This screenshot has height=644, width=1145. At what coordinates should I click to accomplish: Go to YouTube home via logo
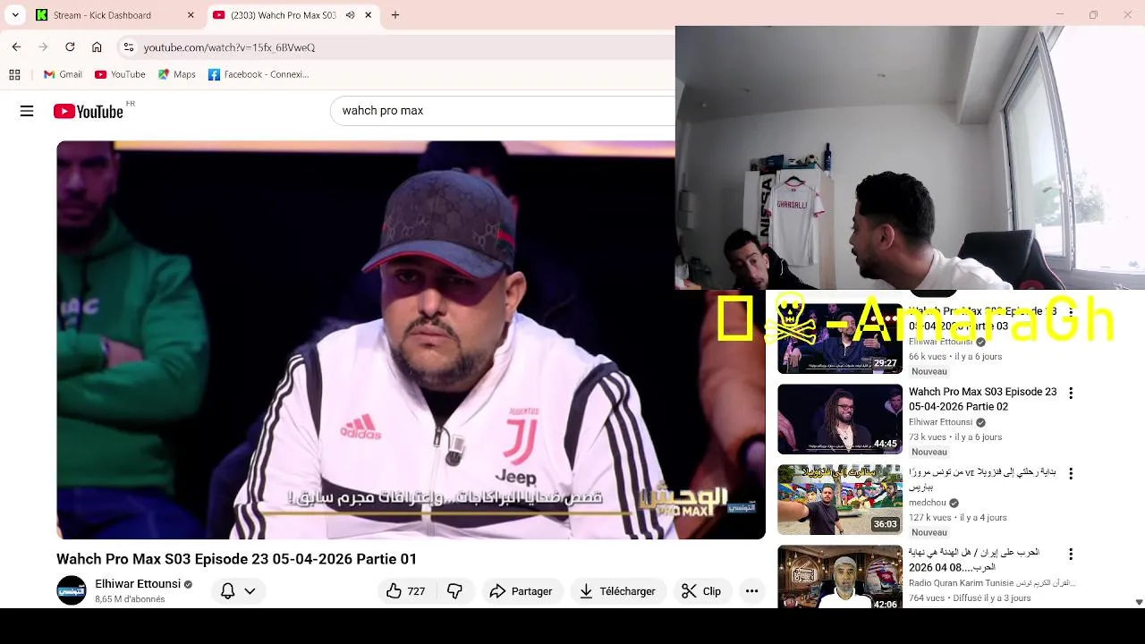89,111
